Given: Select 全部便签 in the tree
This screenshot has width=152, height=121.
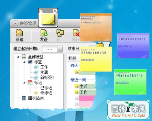Looking at the screenshot, I should (36, 57).
